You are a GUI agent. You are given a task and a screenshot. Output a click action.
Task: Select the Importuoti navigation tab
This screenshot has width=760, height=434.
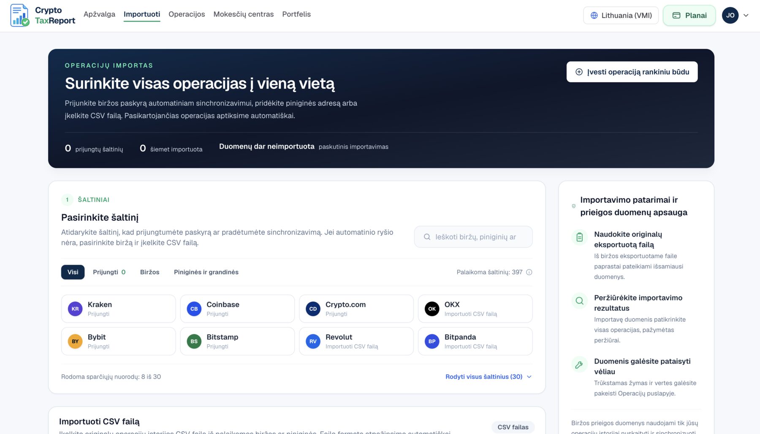tap(142, 14)
